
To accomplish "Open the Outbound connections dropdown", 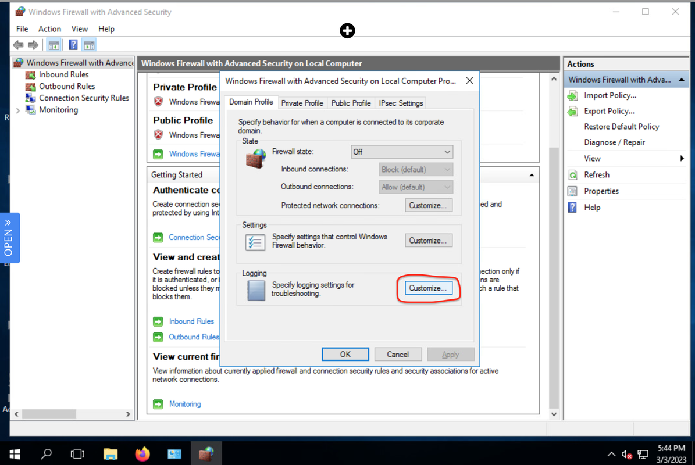I will tap(416, 187).
